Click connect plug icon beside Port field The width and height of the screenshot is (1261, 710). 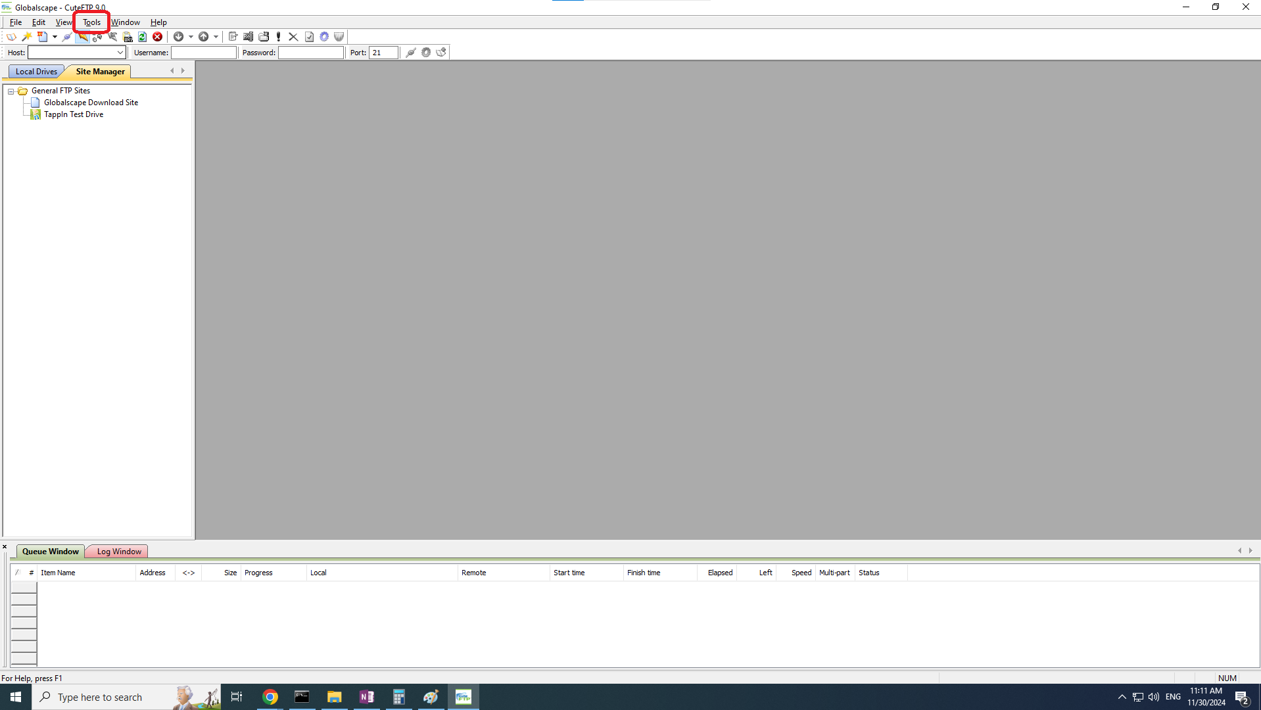pyautogui.click(x=411, y=53)
